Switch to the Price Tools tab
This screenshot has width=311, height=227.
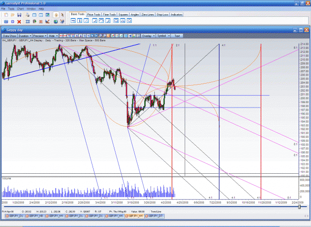pos(94,14)
